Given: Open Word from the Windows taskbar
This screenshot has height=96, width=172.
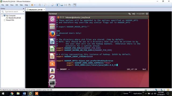Looking at the screenshot, I should pos(24,94).
